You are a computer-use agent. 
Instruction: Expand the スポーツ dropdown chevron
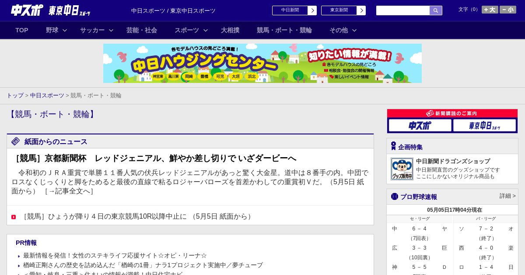coord(206,31)
